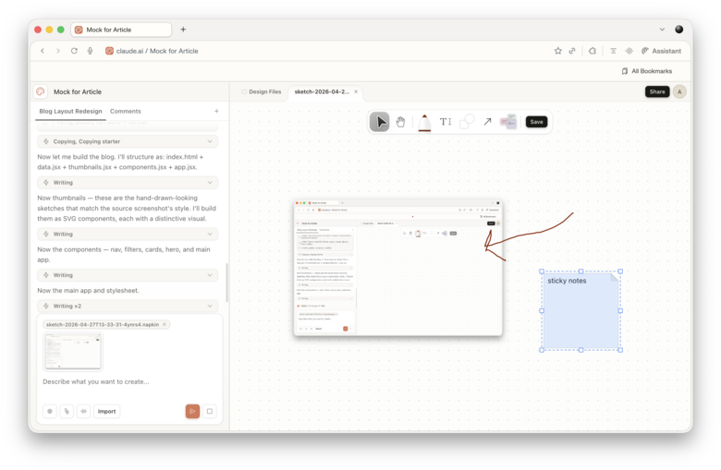Select the text tool
The height and width of the screenshot is (470, 721).
coord(446,122)
